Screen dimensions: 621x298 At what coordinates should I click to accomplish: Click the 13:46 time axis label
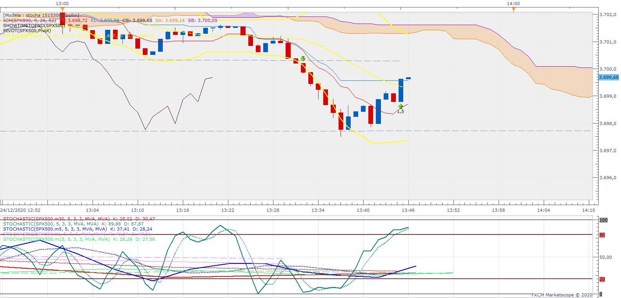[x=408, y=210]
